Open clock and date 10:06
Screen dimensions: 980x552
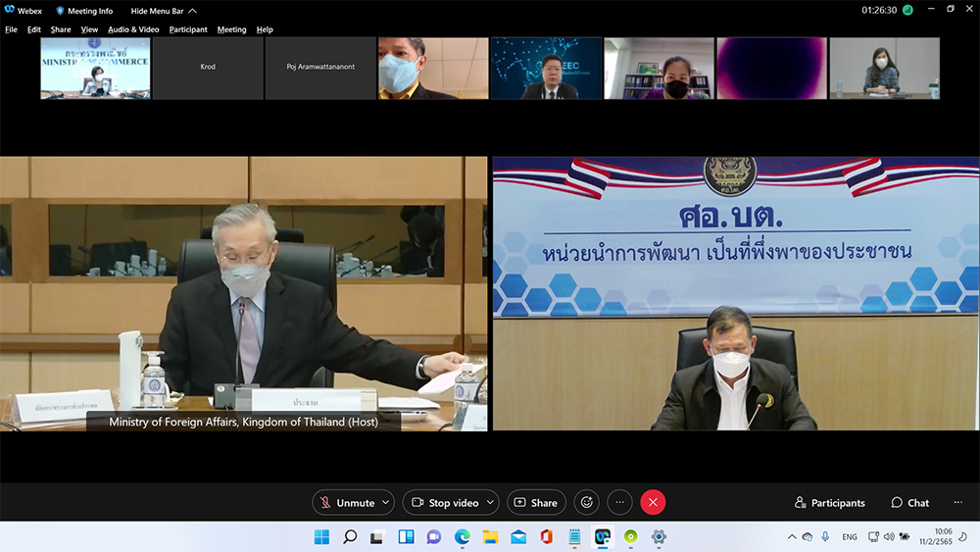pyautogui.click(x=936, y=536)
